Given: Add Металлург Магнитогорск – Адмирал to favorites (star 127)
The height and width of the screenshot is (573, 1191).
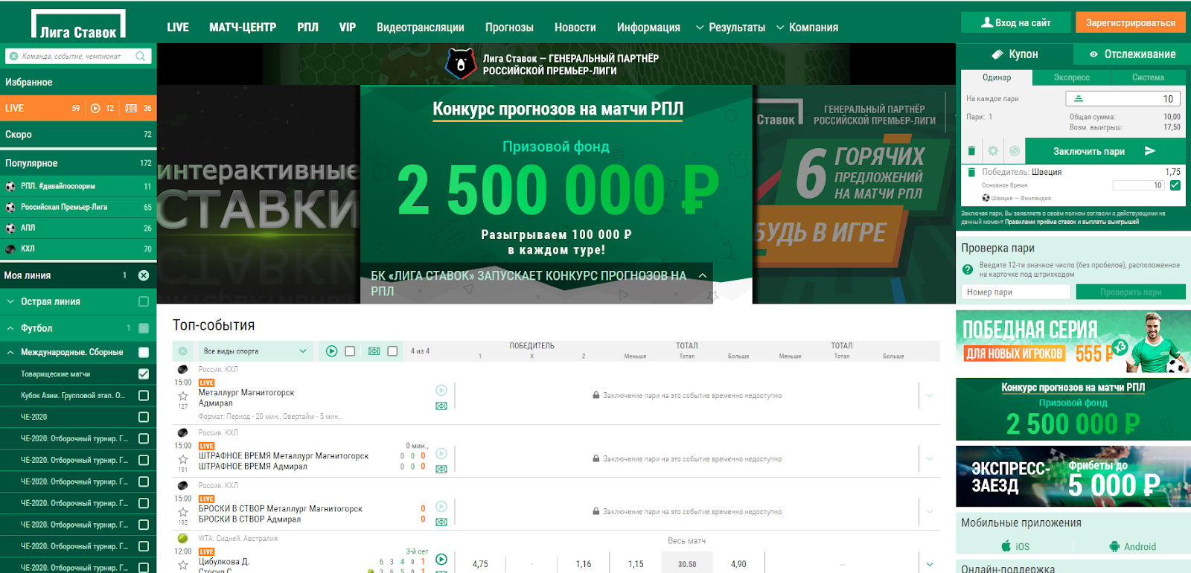Looking at the screenshot, I should 183,396.
